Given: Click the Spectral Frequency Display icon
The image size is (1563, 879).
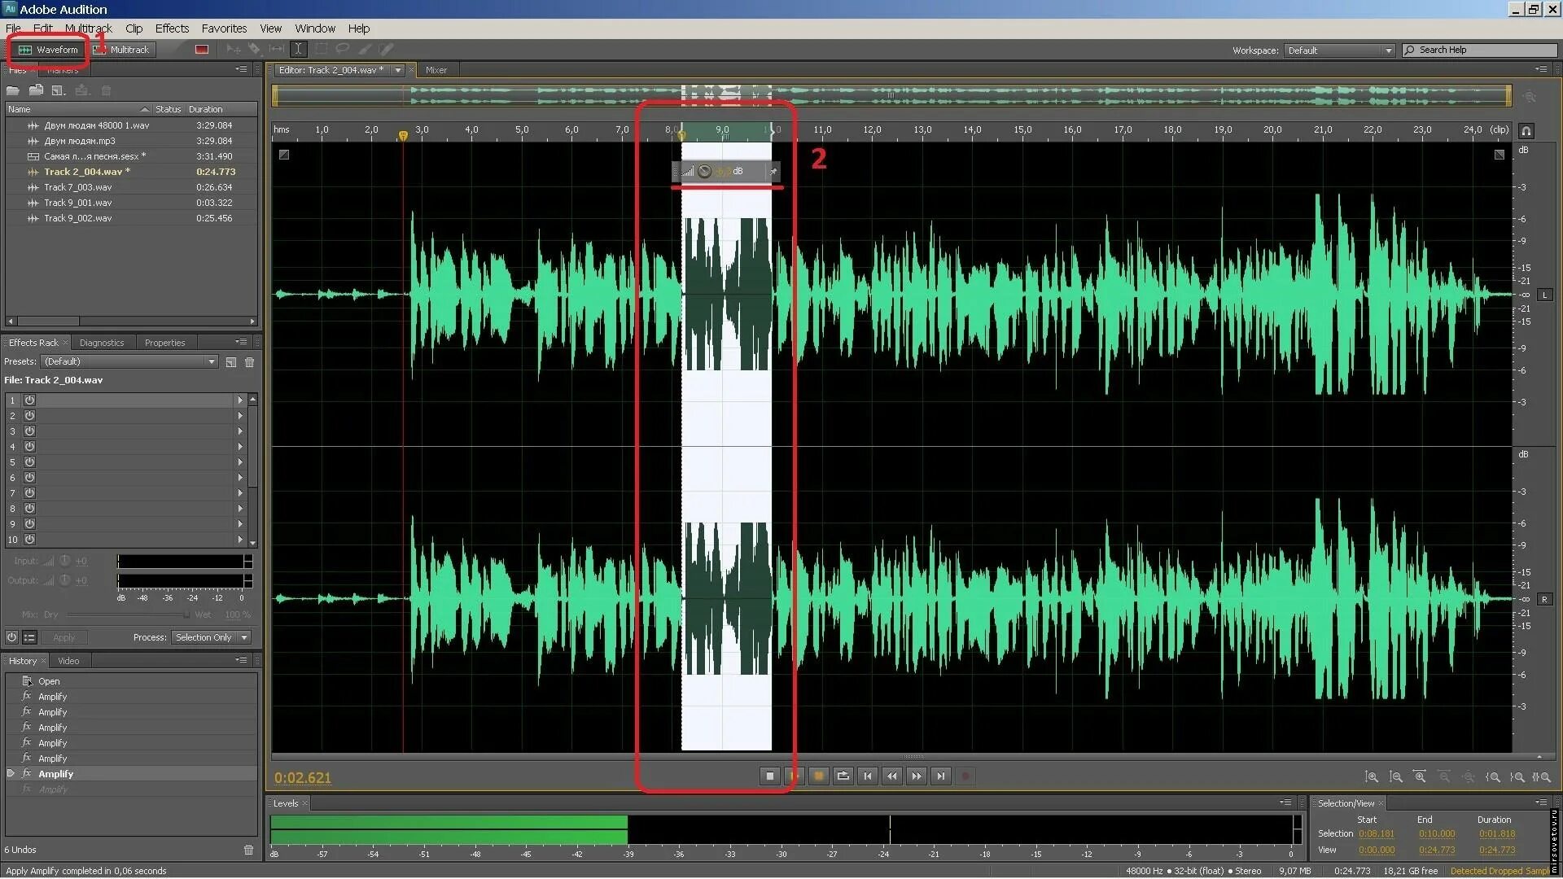Looking at the screenshot, I should point(202,50).
